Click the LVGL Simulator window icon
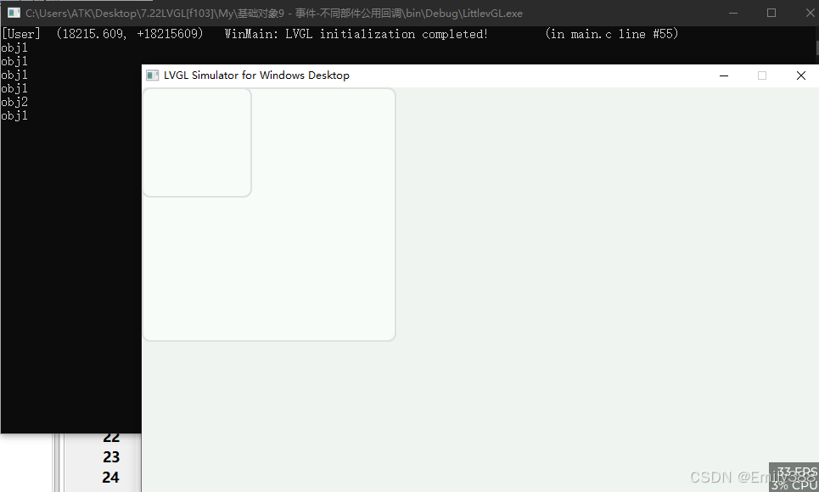The height and width of the screenshot is (492, 819). 152,75
